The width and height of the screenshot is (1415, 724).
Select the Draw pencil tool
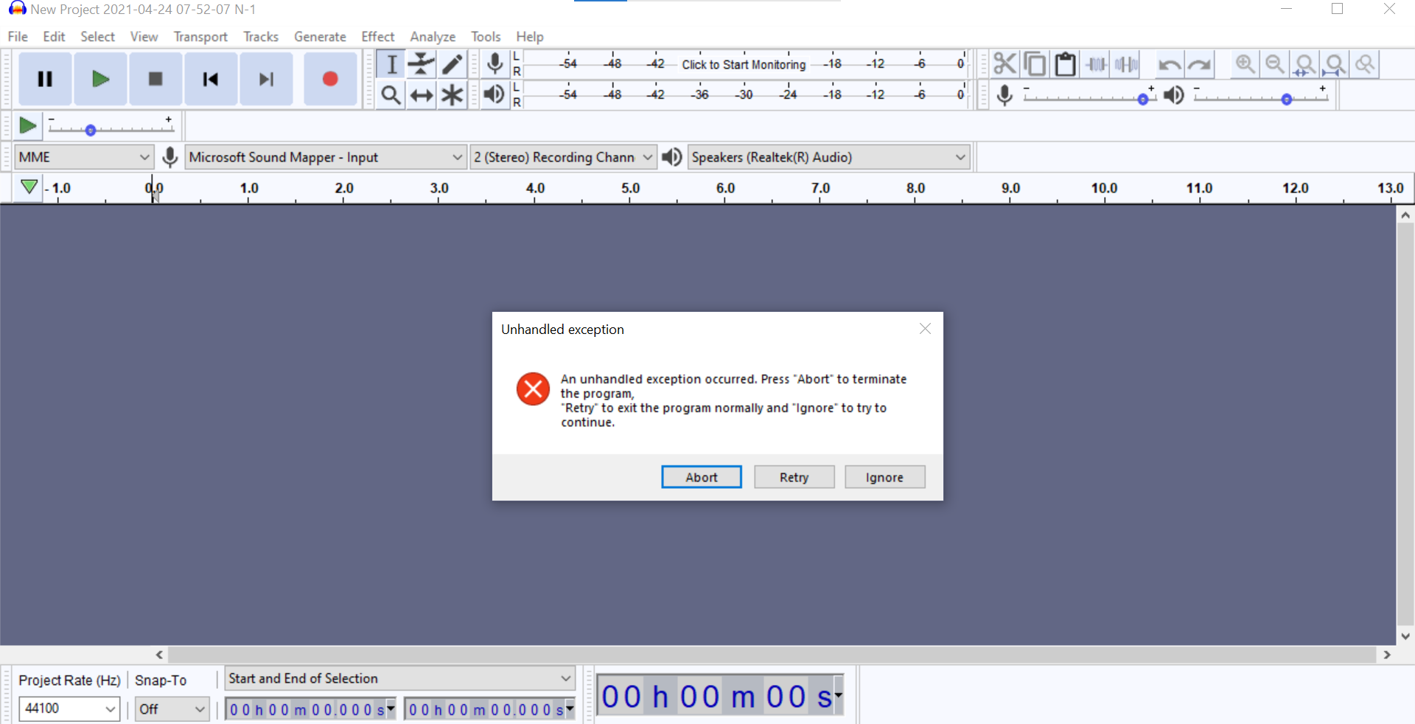(x=452, y=64)
